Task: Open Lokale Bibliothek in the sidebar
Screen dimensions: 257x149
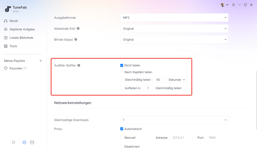Action: pyautogui.click(x=19, y=38)
